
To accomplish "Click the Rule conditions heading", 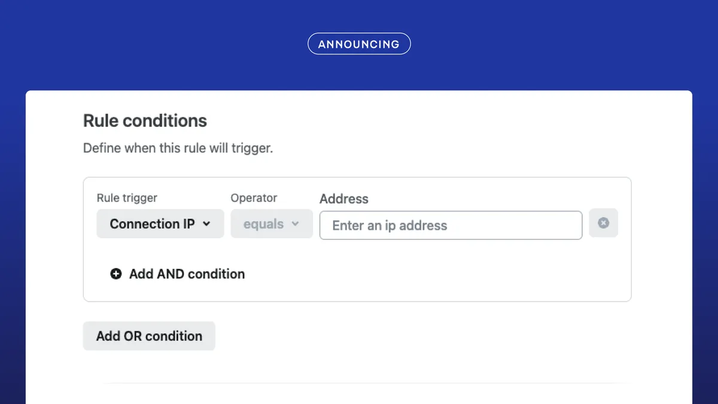I will 145,121.
